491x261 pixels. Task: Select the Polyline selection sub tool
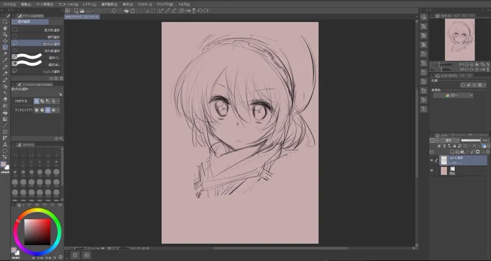pos(35,50)
